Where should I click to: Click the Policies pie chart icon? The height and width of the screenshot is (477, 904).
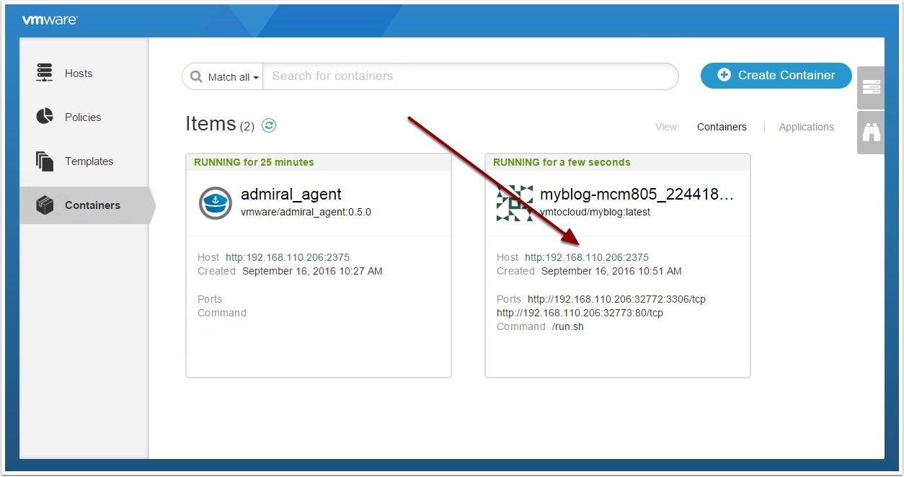click(x=45, y=117)
